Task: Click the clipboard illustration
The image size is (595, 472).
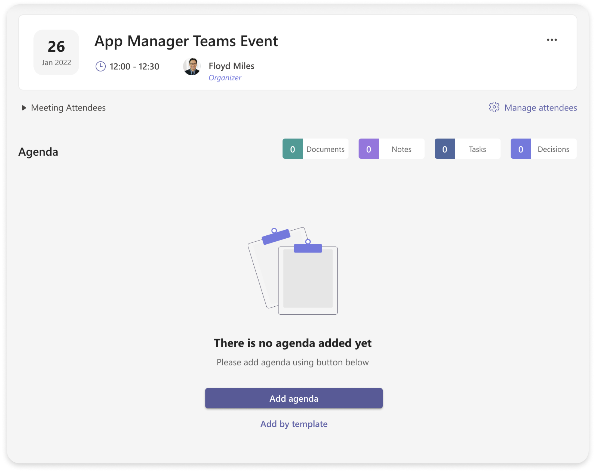Action: coord(293,271)
